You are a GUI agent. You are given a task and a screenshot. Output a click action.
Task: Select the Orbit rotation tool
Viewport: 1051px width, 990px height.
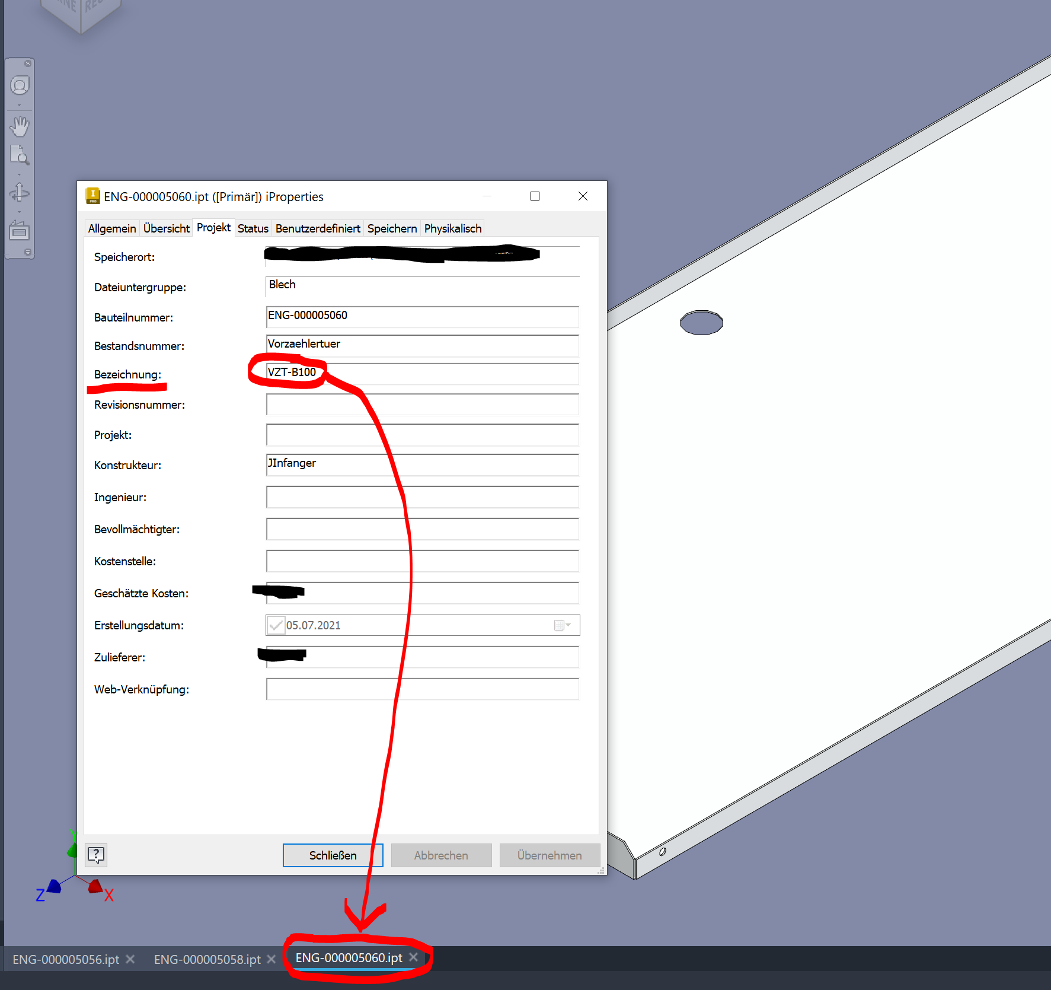point(20,193)
